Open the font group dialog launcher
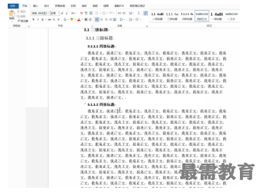 click(92, 26)
